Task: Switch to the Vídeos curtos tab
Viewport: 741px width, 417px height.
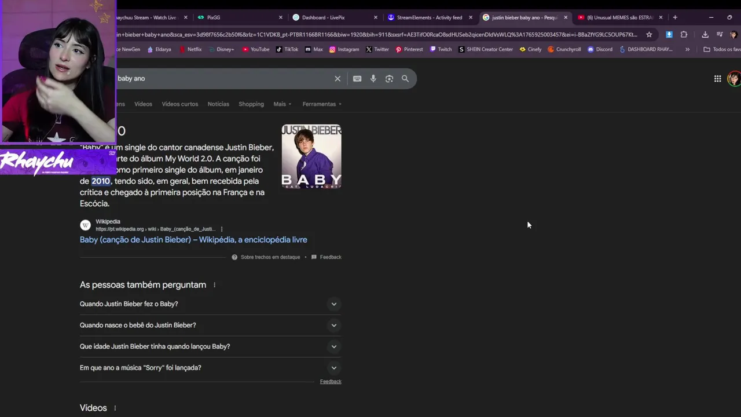Action: pyautogui.click(x=180, y=104)
